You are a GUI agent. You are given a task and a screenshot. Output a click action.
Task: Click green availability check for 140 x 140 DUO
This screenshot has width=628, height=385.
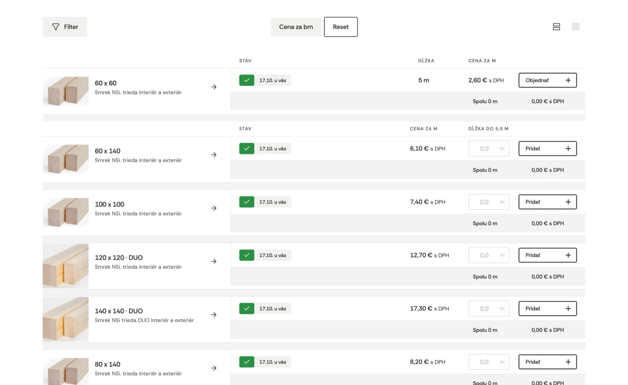pyautogui.click(x=247, y=309)
